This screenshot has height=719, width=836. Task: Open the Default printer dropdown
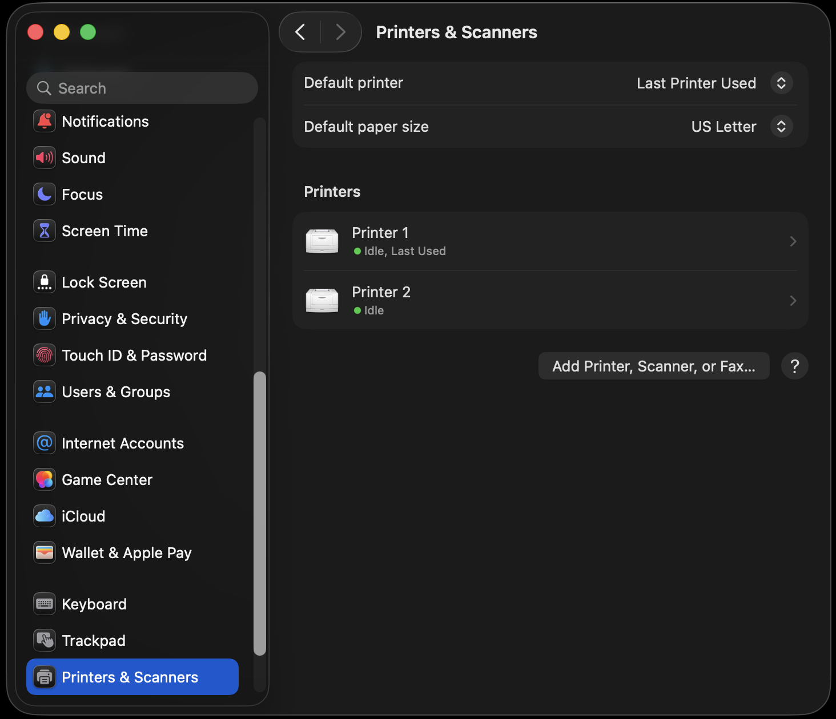(x=781, y=83)
